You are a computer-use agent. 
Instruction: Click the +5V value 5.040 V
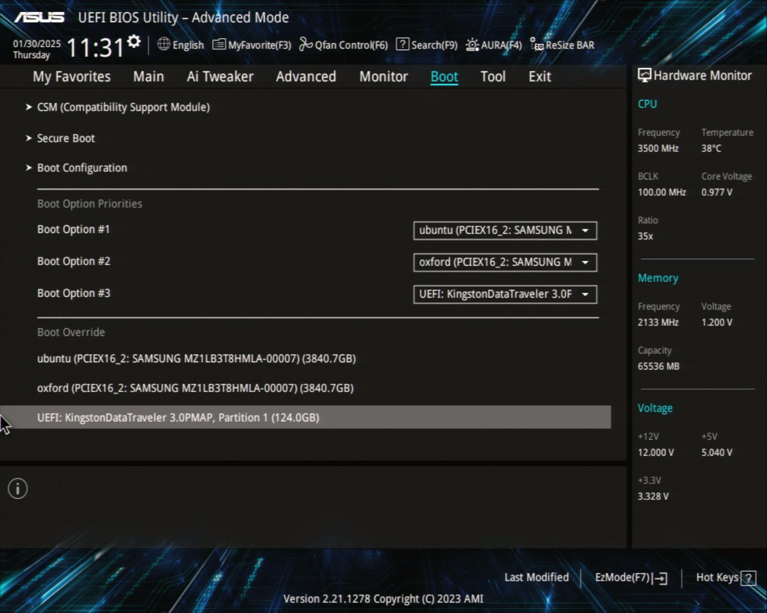717,452
